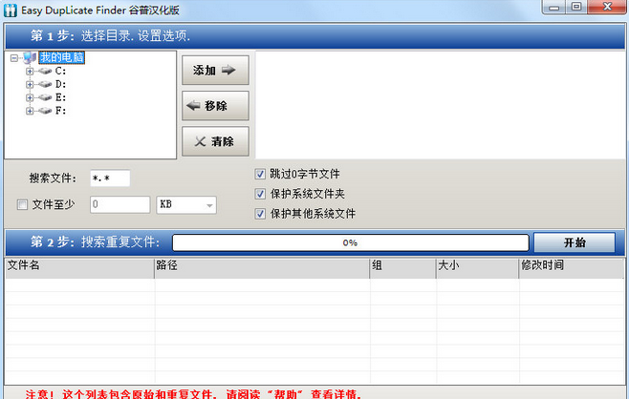Minimize the Easy Duplicate Finder window
The height and width of the screenshot is (399, 629).
tap(554, 8)
